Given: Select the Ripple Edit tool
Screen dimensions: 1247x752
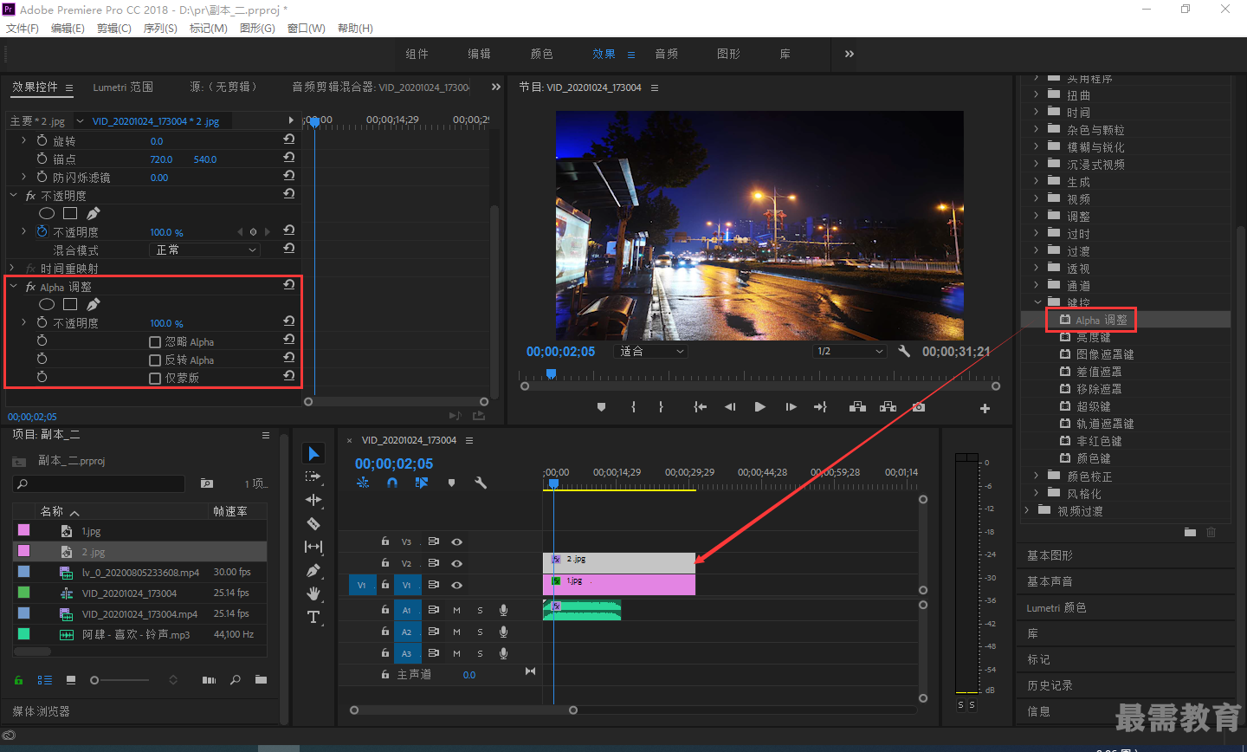Looking at the screenshot, I should pyautogui.click(x=313, y=500).
